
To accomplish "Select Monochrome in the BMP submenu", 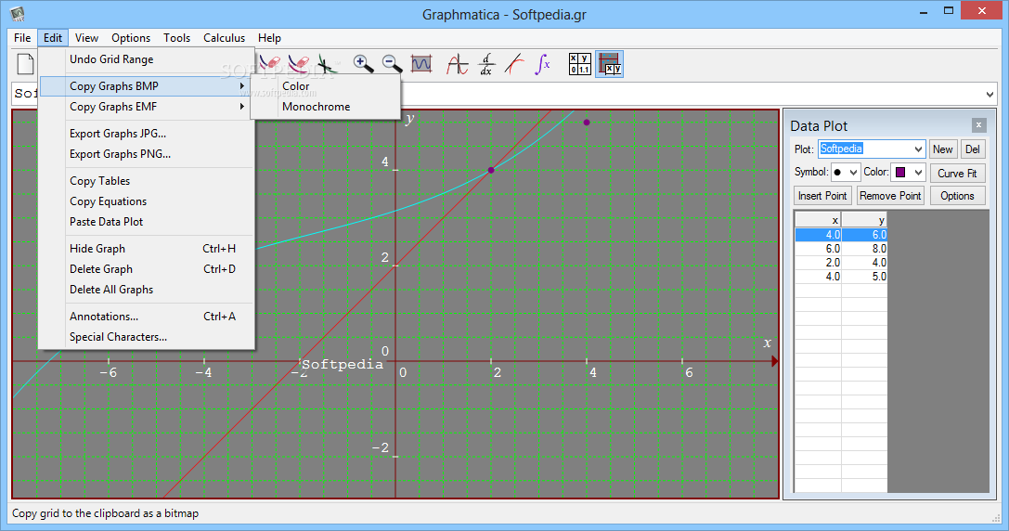I will 325,106.
